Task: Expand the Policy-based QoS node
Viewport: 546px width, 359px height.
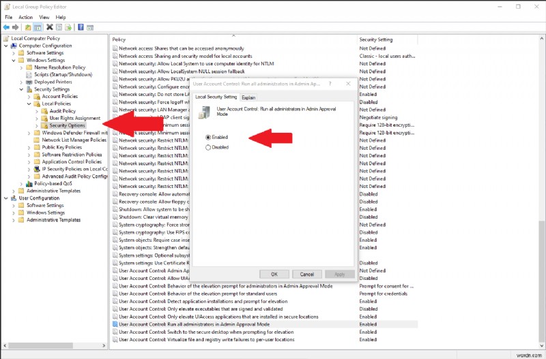Action: tap(22, 183)
